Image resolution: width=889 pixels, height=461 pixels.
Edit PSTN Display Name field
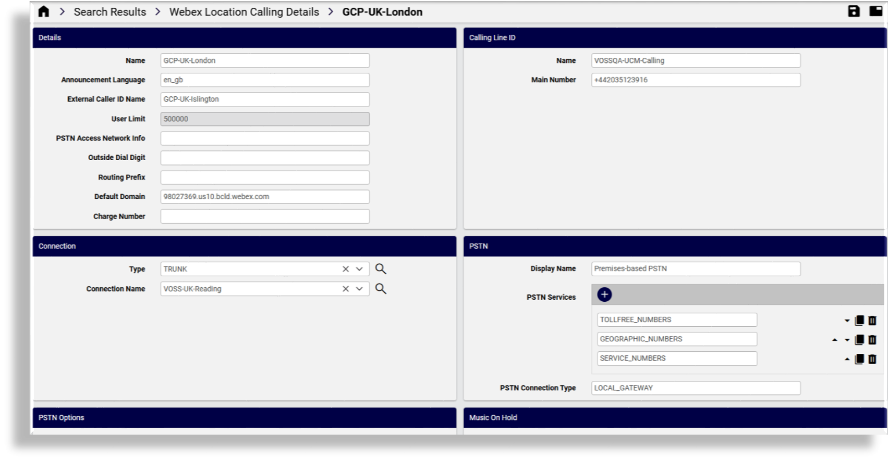[x=696, y=268]
